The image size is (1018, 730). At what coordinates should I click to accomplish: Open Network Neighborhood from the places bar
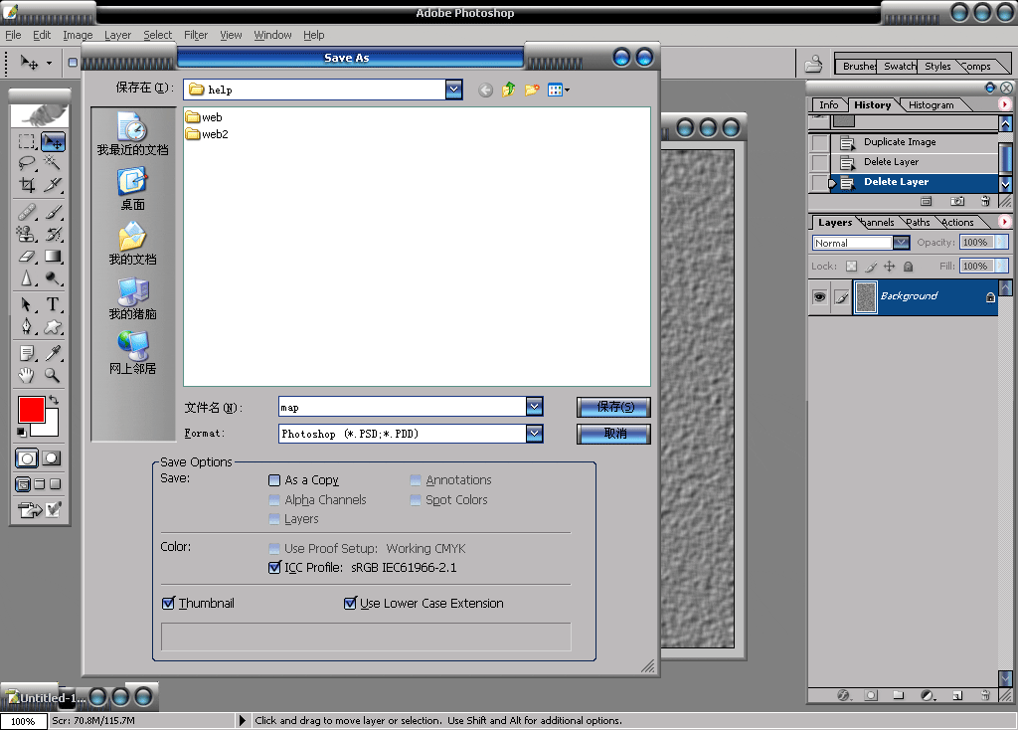(x=132, y=353)
